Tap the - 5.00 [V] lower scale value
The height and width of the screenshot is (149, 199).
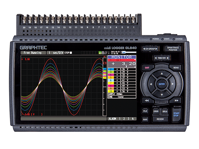(x=32, y=115)
